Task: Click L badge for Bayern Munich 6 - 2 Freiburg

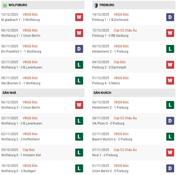Action: [x=170, y=137]
